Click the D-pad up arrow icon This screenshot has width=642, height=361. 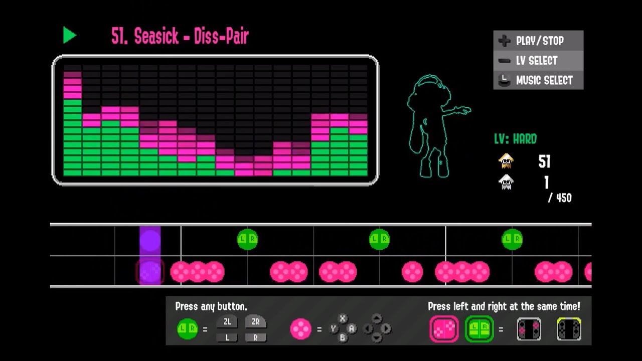point(377,319)
